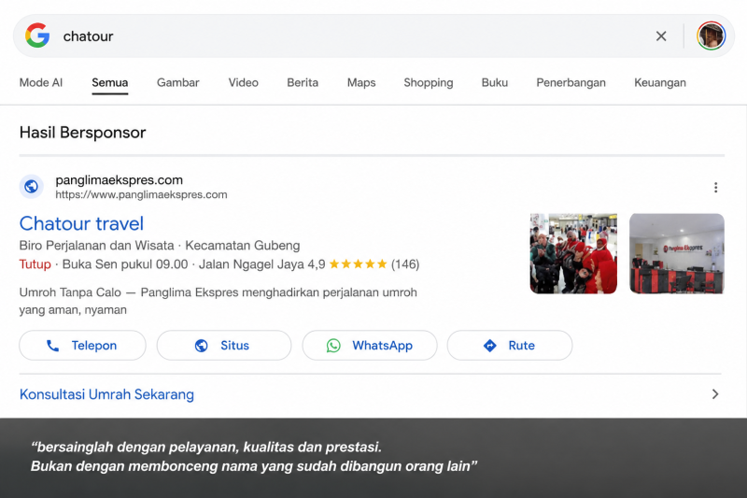Click Buka Sen pukul 09.00 hours text
Image resolution: width=747 pixels, height=498 pixels.
tap(125, 264)
